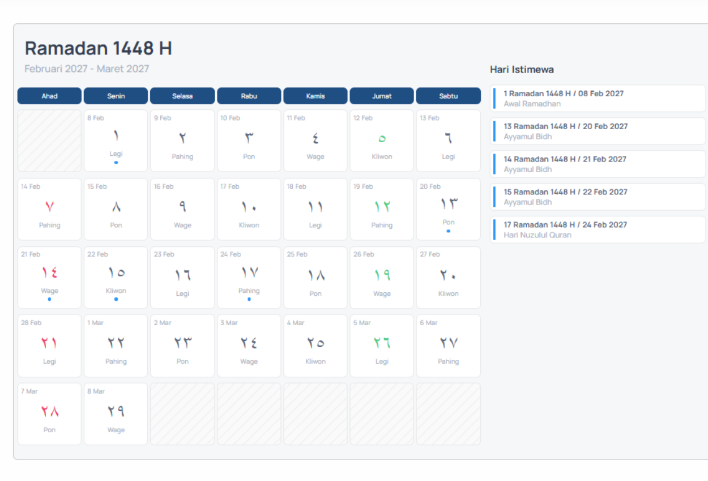Pick the 20 Feb Pon day cell
Image resolution: width=708 pixels, height=481 pixels.
(x=449, y=209)
